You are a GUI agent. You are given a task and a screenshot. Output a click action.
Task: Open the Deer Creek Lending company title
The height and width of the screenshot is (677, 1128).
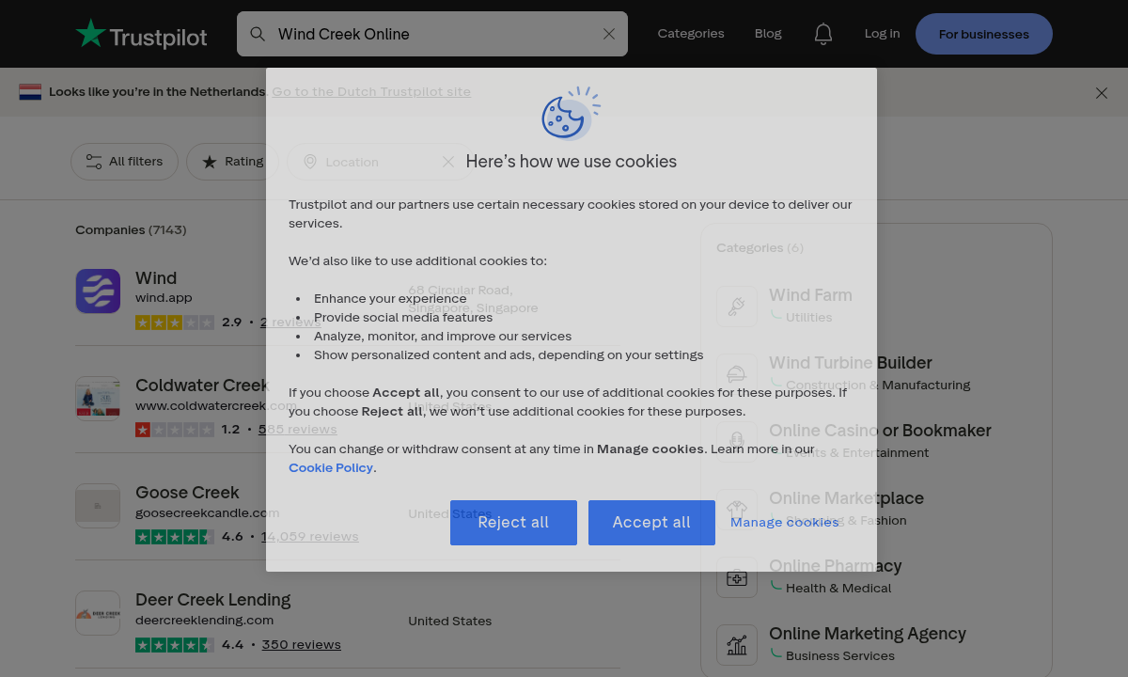point(212,600)
